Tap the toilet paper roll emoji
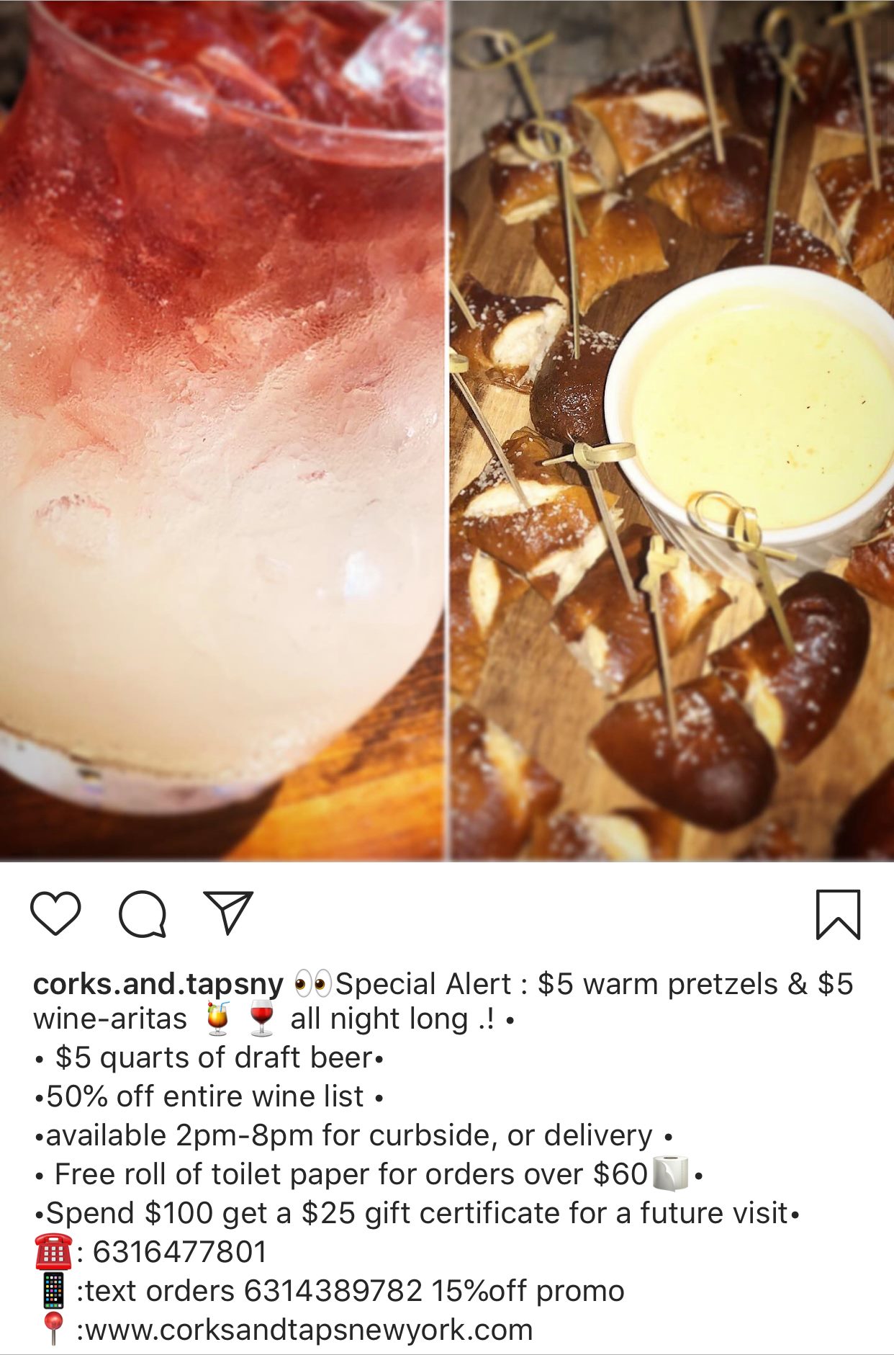The image size is (894, 1355). [670, 1173]
